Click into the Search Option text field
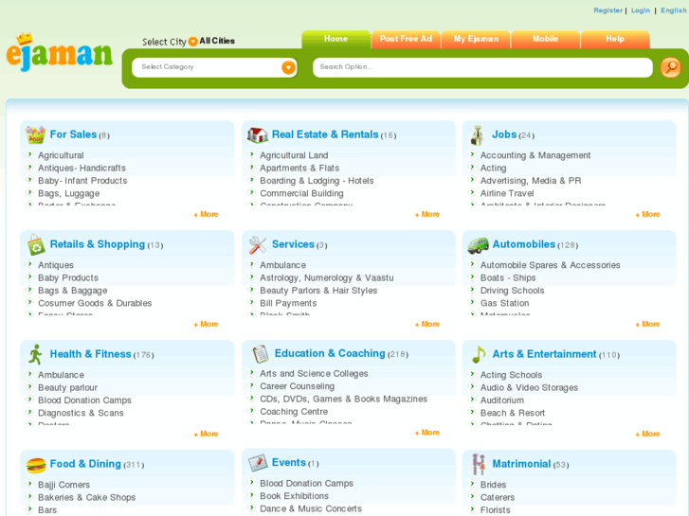Image resolution: width=689 pixels, height=516 pixels. coord(482,67)
